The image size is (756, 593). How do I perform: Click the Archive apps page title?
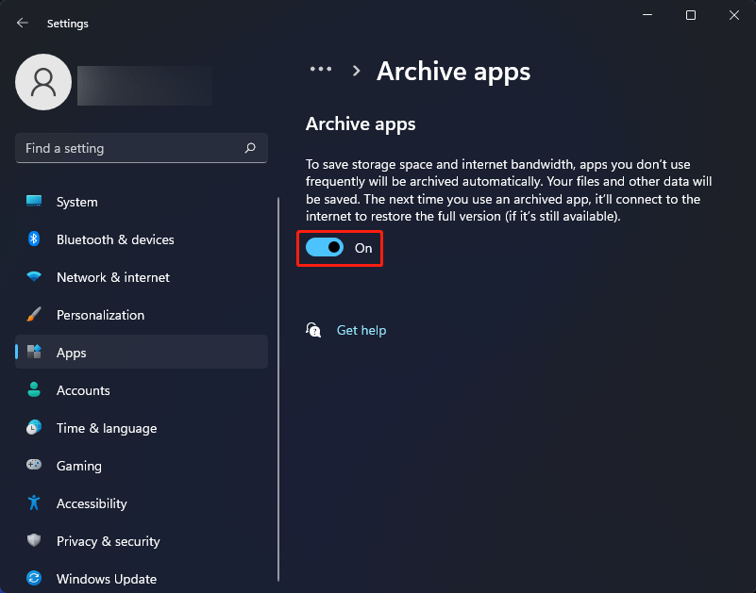(453, 72)
